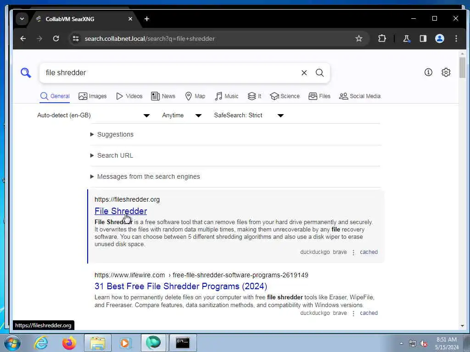Open the SafeSearch: Strict dropdown

pyautogui.click(x=249, y=115)
